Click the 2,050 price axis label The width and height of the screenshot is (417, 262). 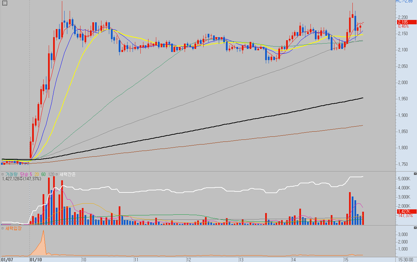point(403,66)
